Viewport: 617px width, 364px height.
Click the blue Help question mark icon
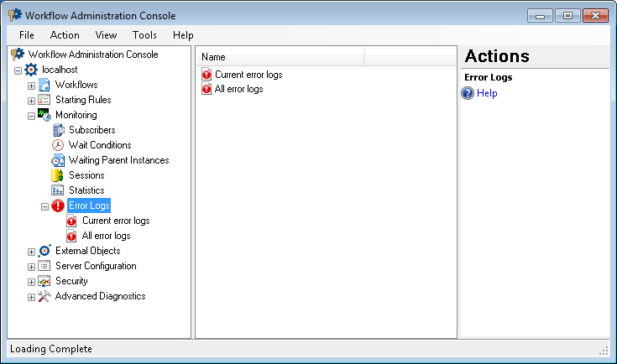(x=468, y=93)
